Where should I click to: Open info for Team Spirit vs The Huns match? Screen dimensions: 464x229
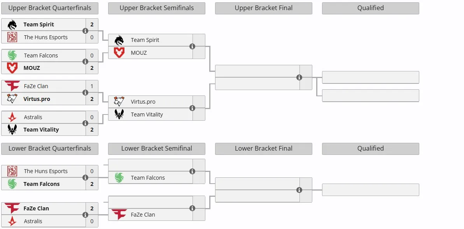click(x=85, y=31)
